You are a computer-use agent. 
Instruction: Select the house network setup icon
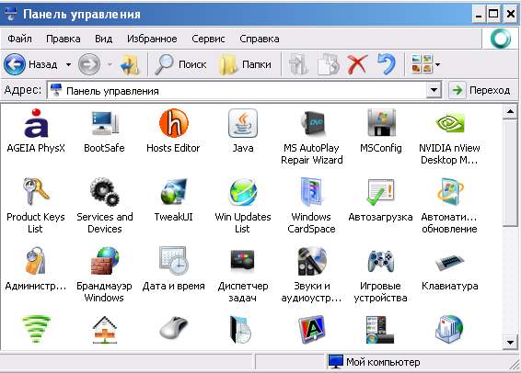[104, 330]
